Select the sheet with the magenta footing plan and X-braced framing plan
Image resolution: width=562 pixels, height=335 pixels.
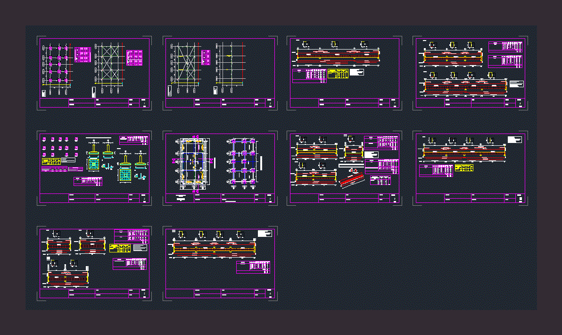pos(94,73)
